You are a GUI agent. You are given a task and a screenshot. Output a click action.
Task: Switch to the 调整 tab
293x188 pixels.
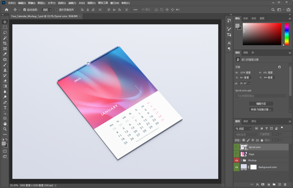pos(246,53)
